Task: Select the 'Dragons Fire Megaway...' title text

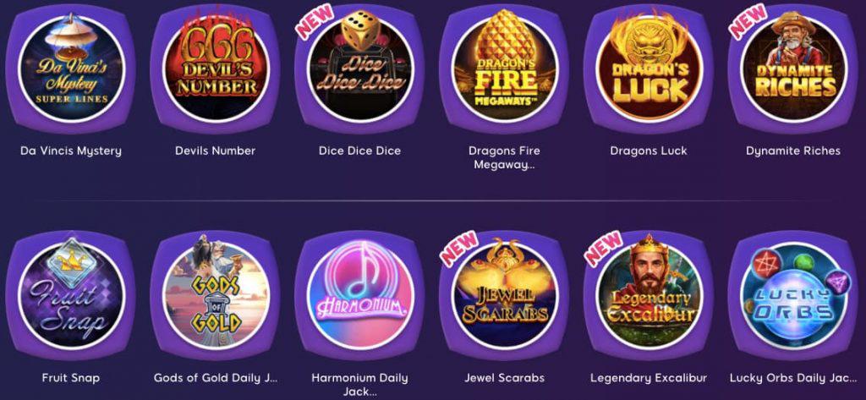Action: point(504,157)
